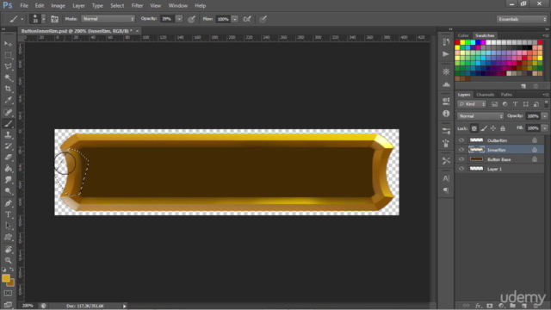The width and height of the screenshot is (551, 310).
Task: Select the Custom Shape tool
Action: coord(8,238)
